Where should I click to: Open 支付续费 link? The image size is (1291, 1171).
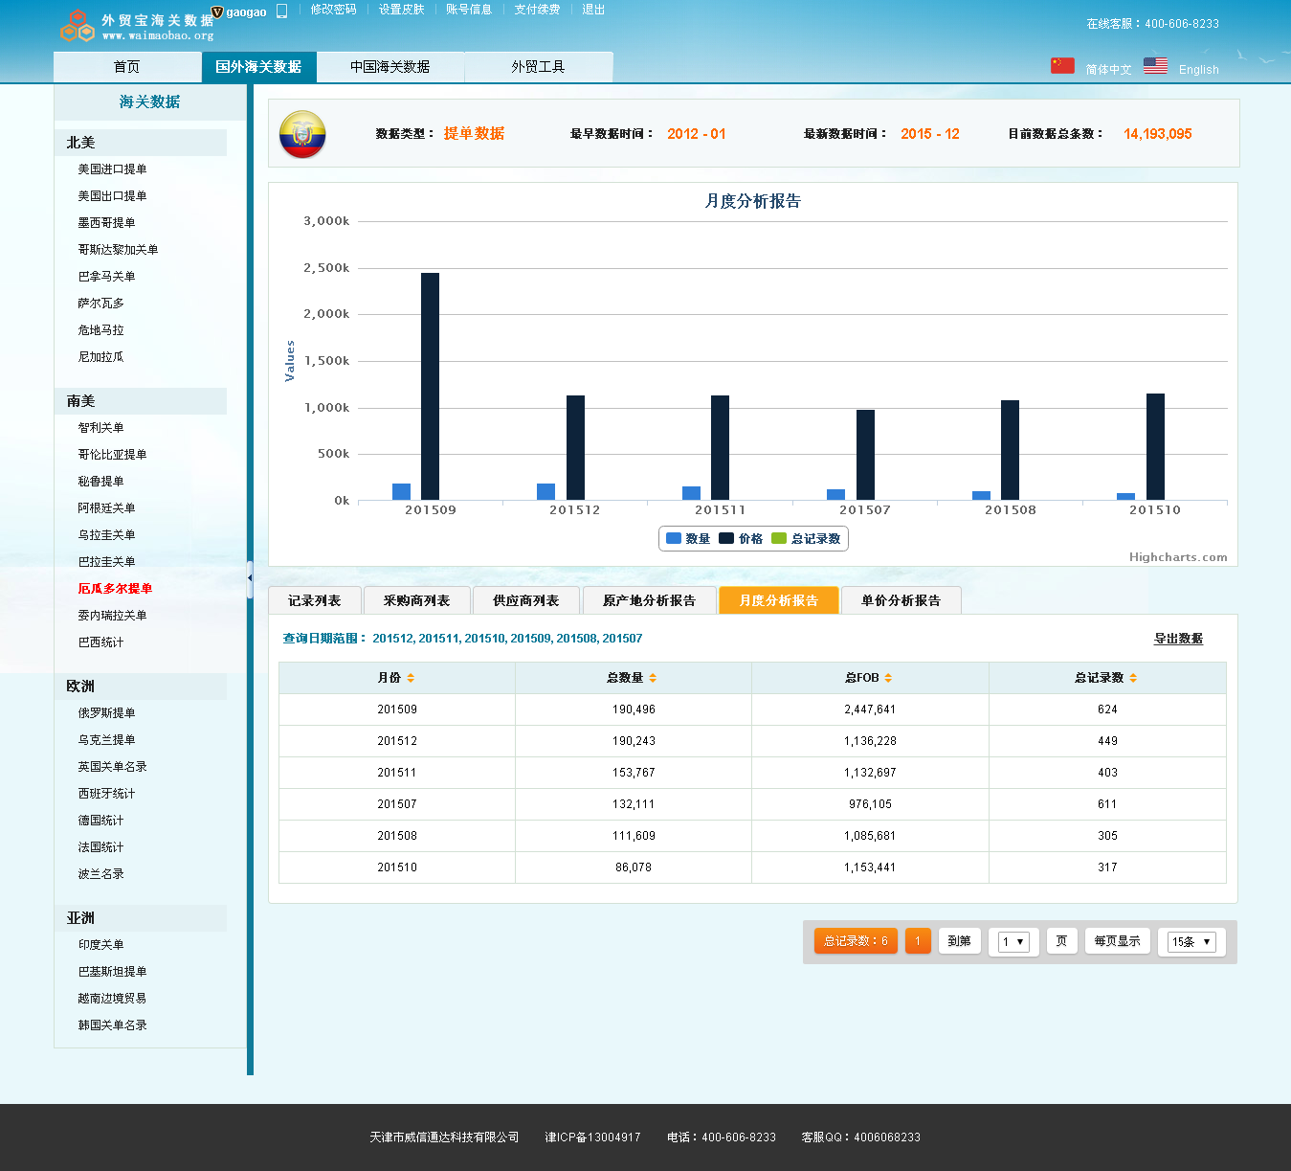pos(537,10)
